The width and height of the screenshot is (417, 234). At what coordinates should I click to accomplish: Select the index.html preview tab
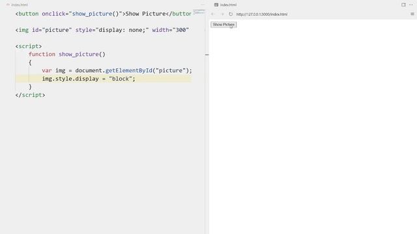[225, 5]
